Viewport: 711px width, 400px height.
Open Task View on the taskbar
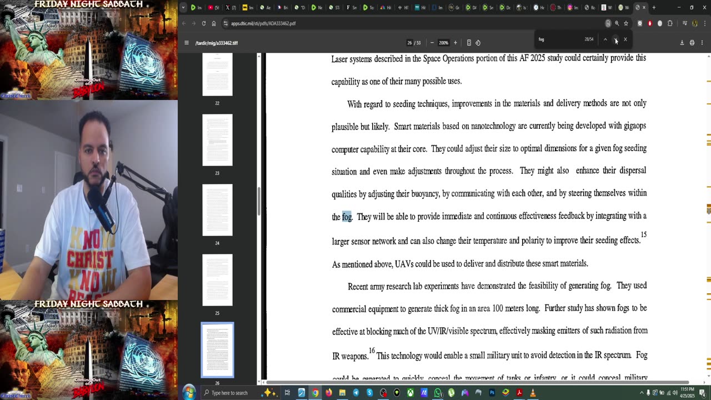coord(287,393)
